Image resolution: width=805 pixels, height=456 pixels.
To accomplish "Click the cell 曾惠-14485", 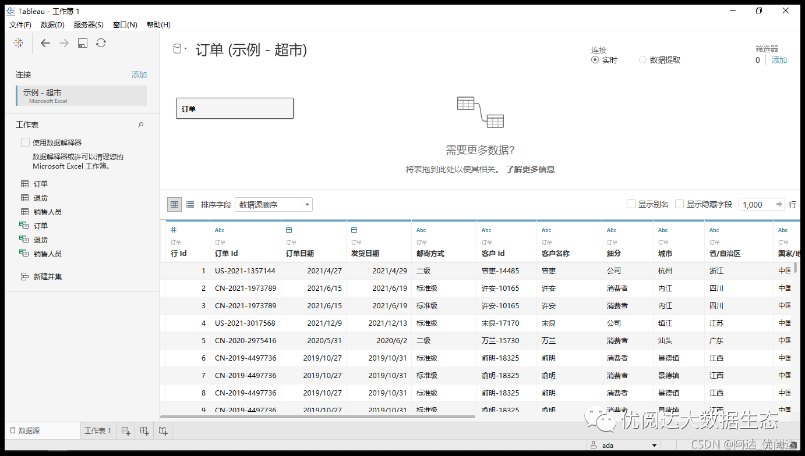I will (507, 270).
